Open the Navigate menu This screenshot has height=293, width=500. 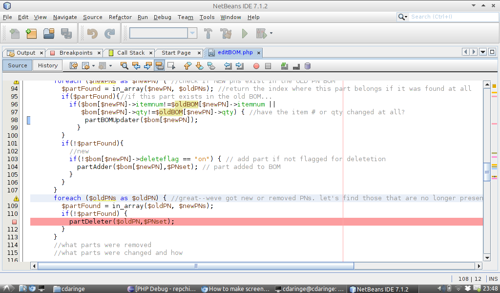(65, 17)
